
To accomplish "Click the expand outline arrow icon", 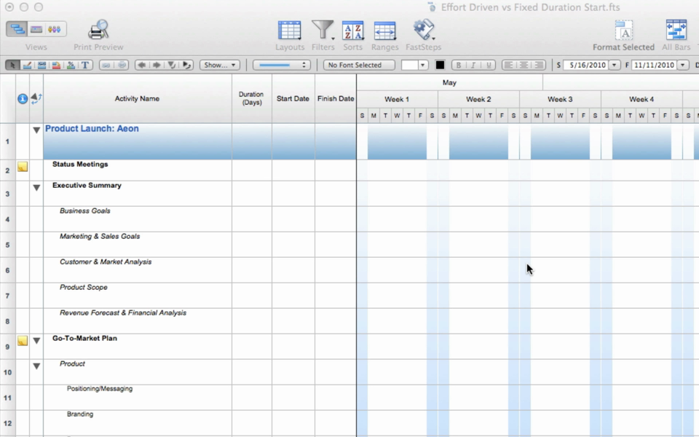I will [187, 65].
